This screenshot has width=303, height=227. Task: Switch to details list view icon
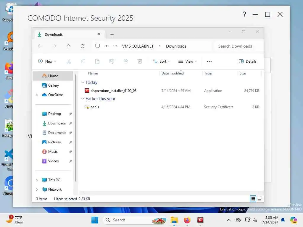(253, 199)
